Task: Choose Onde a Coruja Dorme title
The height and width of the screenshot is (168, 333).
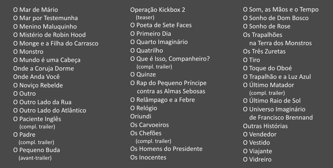Action: (44, 68)
